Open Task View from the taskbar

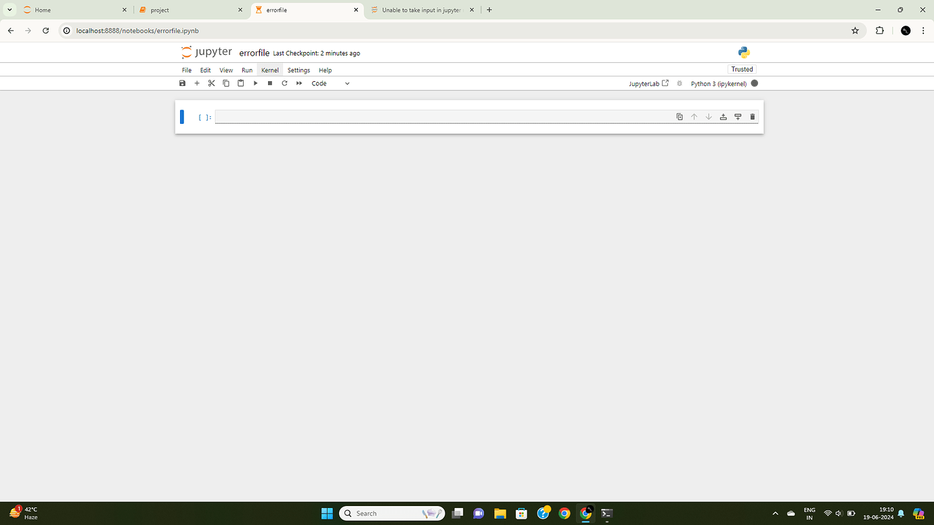458,513
